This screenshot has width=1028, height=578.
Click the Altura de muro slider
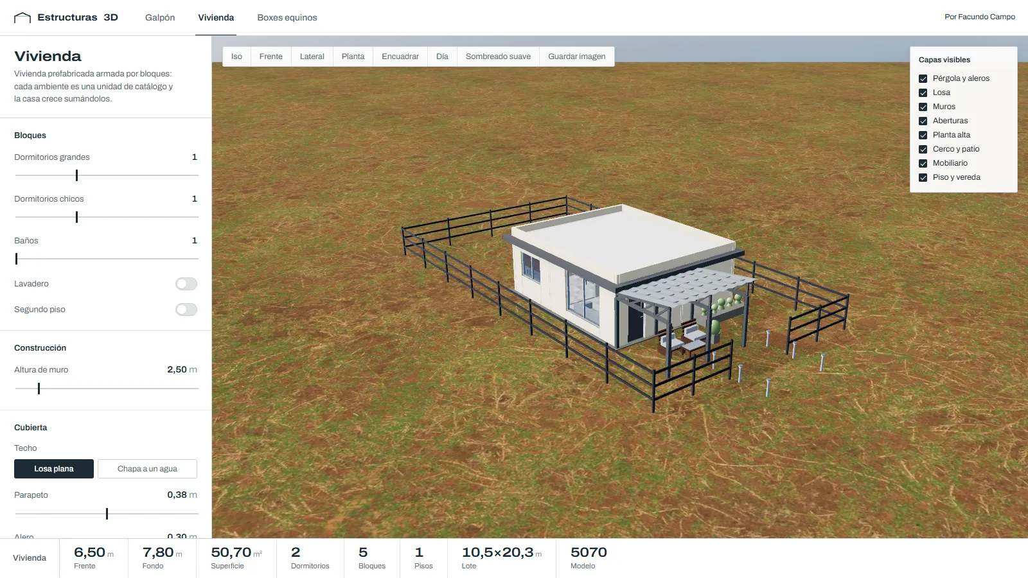tap(107, 389)
